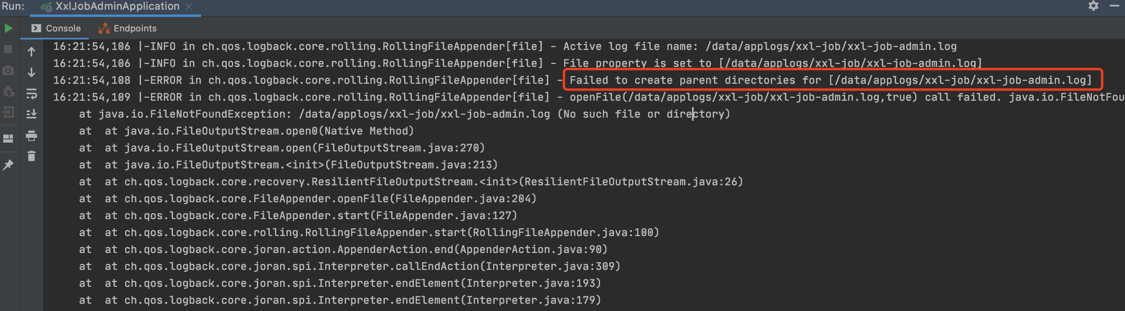Click the Restore Layout icon
1125x311 pixels.
[x=8, y=138]
